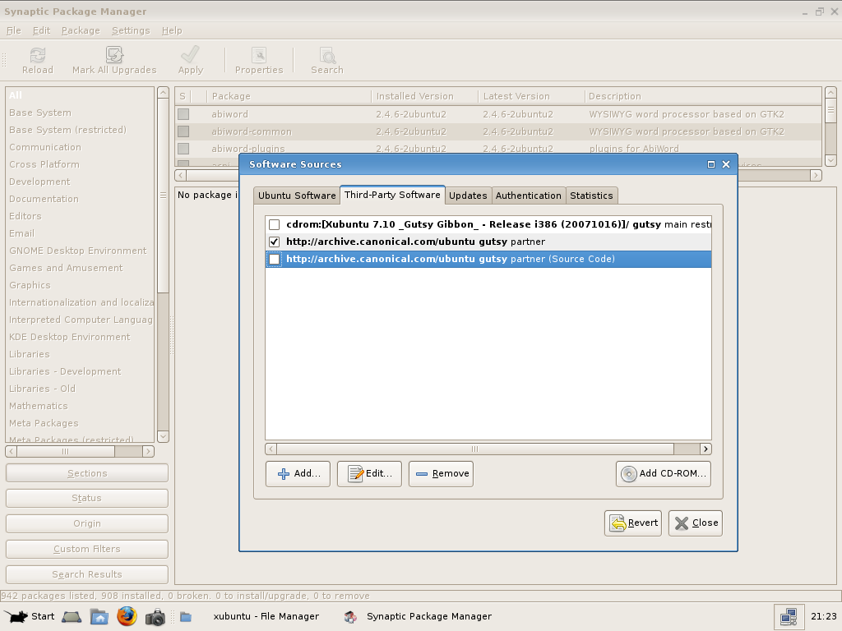
Task: Select the All category in sidebar
Action: click(x=80, y=95)
